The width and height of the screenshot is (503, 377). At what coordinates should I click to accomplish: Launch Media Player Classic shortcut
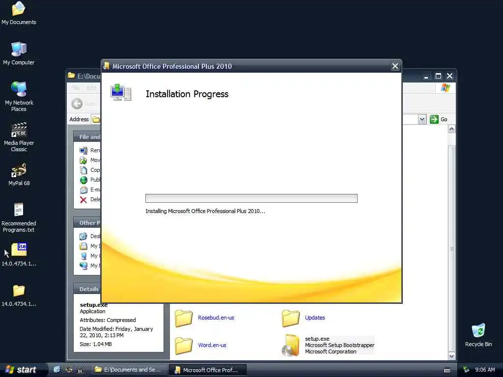click(19, 137)
